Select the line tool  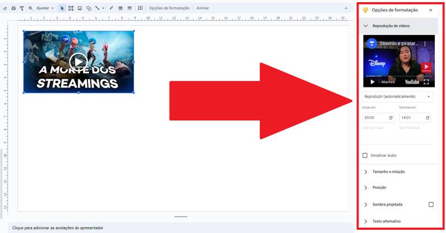(98, 8)
